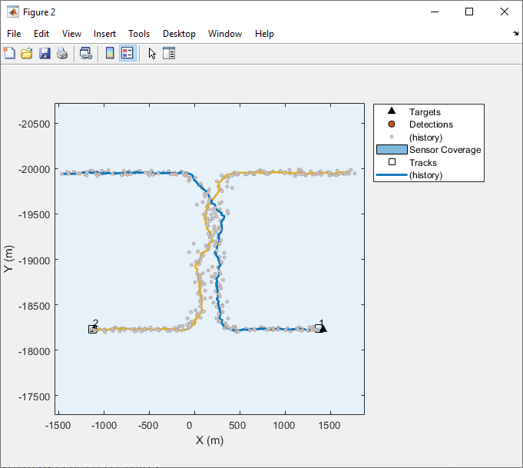Click the toolbar dock arrow at right
This screenshot has width=523, height=468.
[x=515, y=33]
